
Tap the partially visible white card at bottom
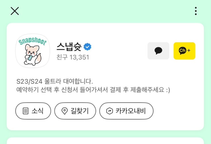click(105, 141)
